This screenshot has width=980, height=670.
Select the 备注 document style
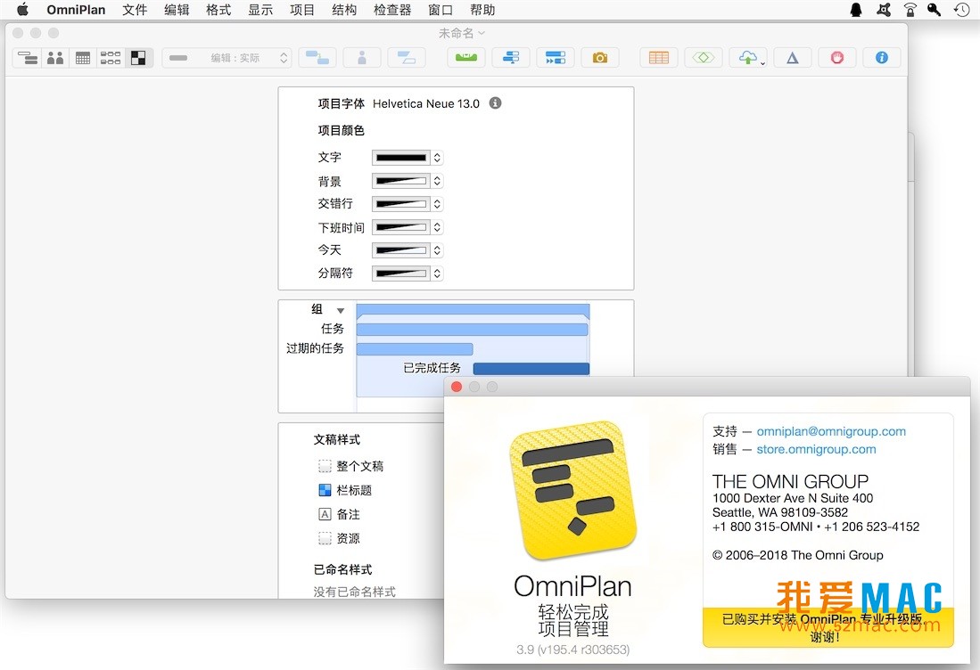pos(340,514)
